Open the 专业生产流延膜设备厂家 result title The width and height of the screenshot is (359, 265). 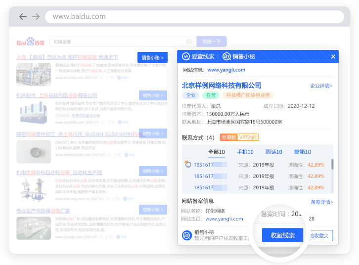43,211
